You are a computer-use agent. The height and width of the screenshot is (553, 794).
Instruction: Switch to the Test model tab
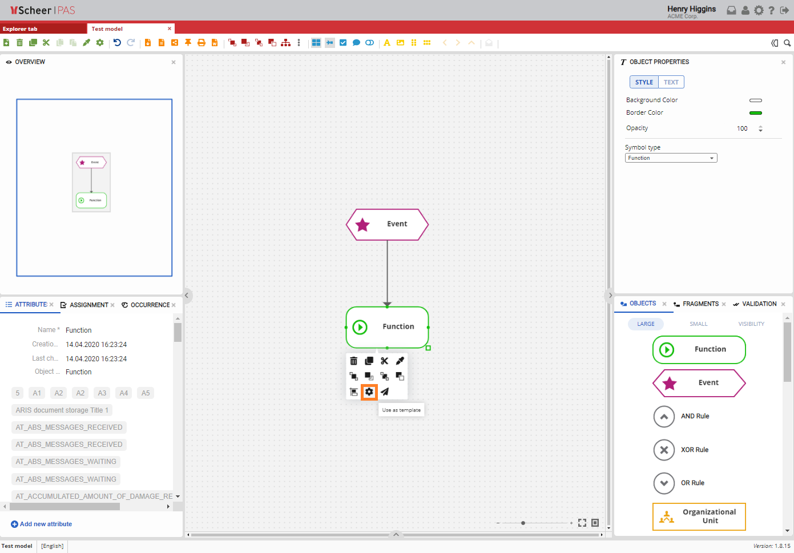pyautogui.click(x=130, y=29)
